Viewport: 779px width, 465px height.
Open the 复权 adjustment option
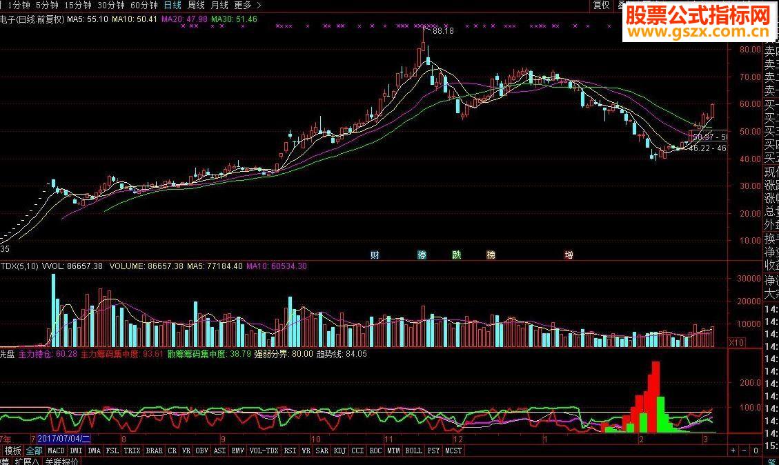tap(601, 5)
